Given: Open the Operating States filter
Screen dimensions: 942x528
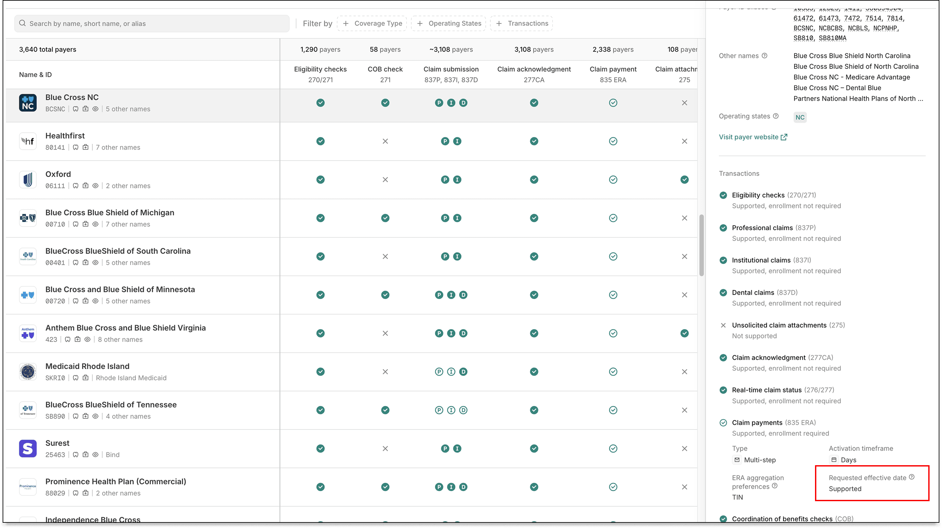Looking at the screenshot, I should [x=448, y=23].
